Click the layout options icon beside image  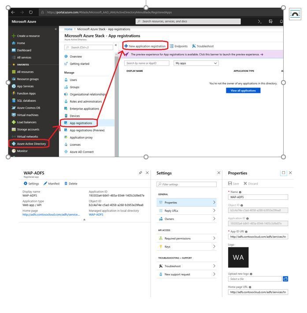pos(295,14)
